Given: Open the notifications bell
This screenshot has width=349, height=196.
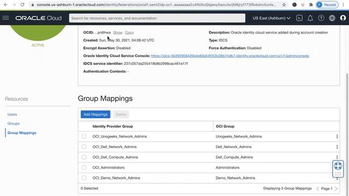Looking at the screenshot, I should 310,18.
